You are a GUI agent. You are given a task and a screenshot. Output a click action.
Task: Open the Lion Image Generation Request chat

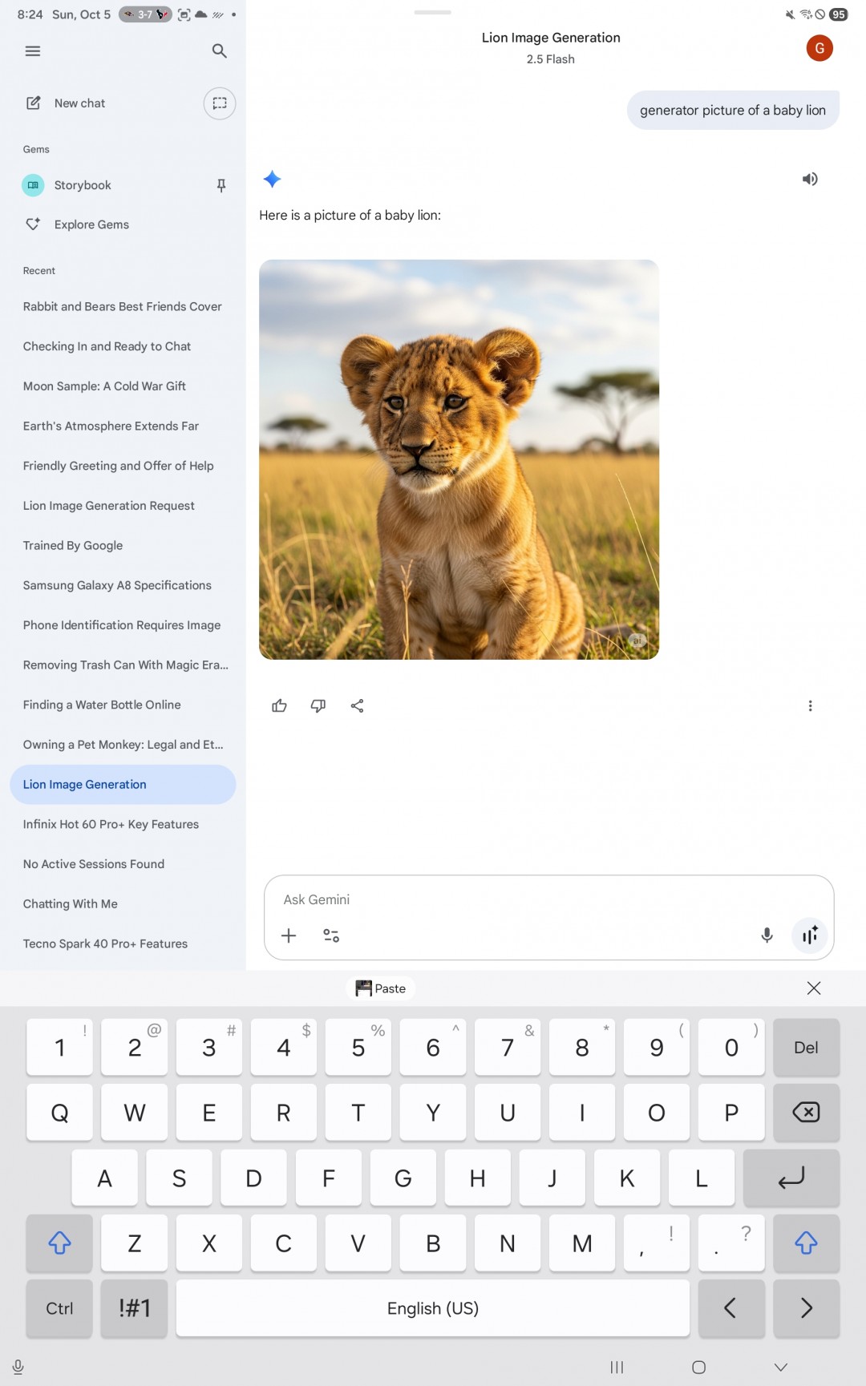click(109, 506)
